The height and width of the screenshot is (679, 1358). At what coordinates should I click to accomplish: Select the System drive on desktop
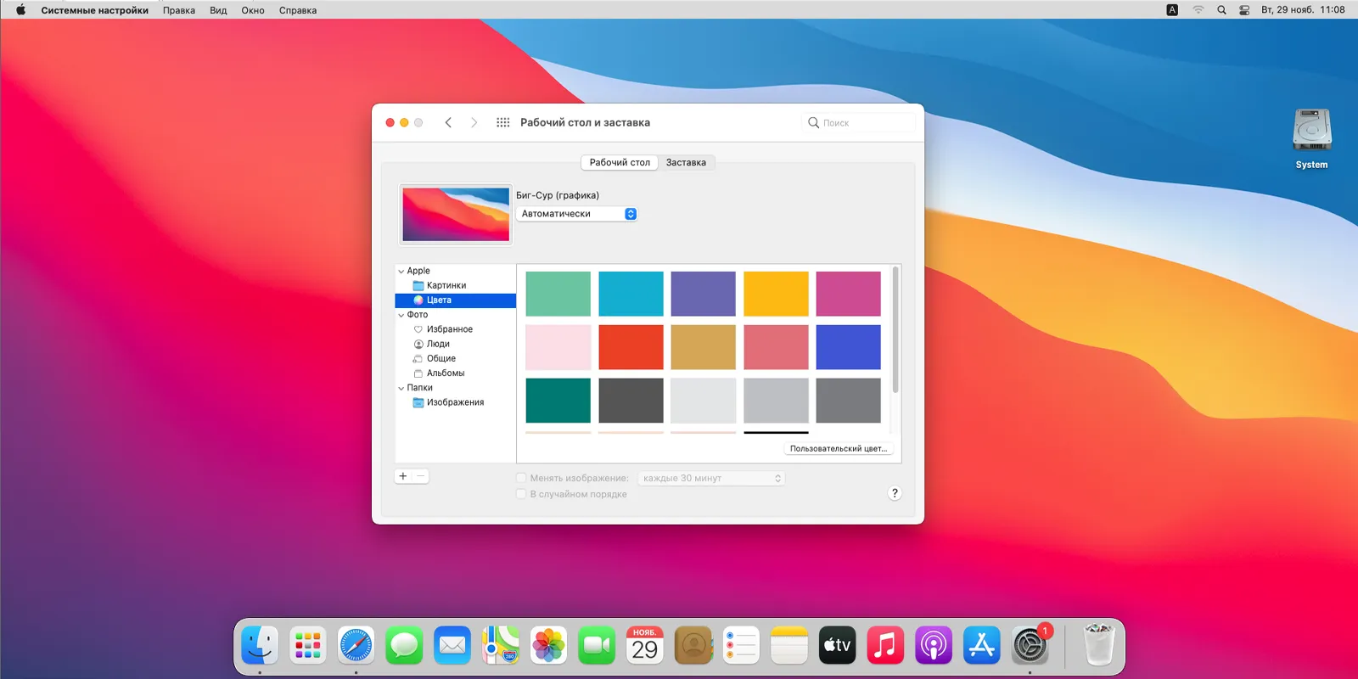(1312, 138)
